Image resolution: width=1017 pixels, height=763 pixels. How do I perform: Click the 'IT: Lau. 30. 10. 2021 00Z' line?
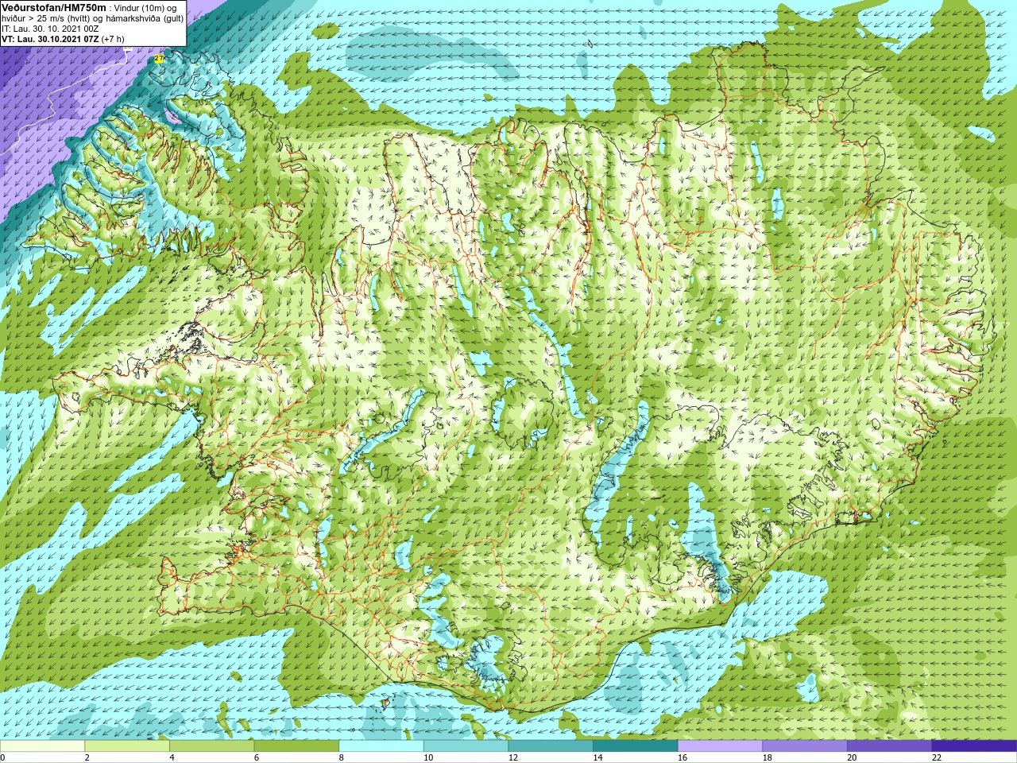[52, 29]
